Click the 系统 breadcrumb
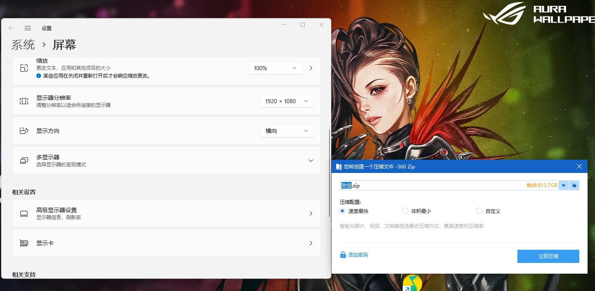 tap(23, 45)
